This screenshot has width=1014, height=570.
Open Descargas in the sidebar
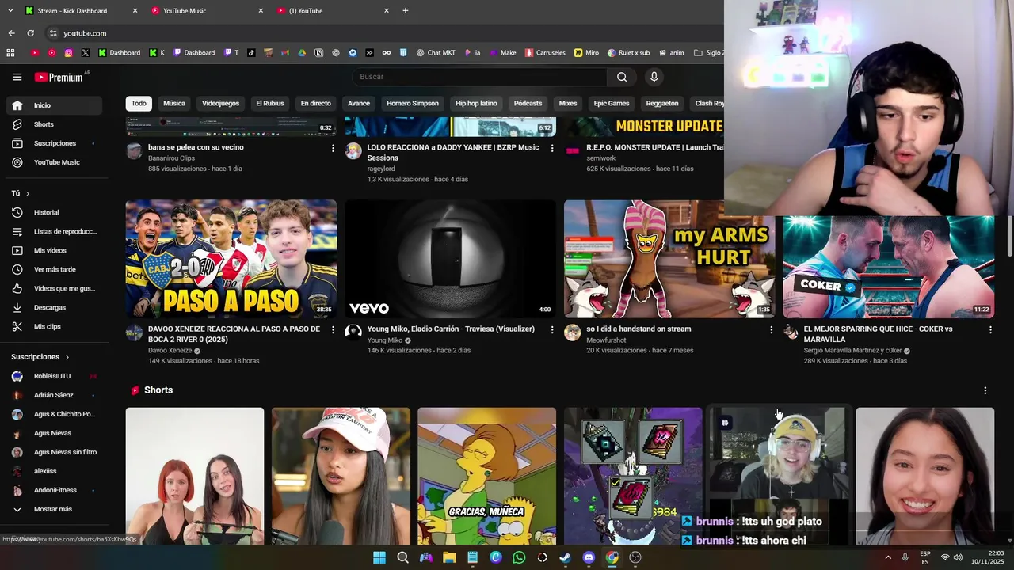(x=54, y=307)
